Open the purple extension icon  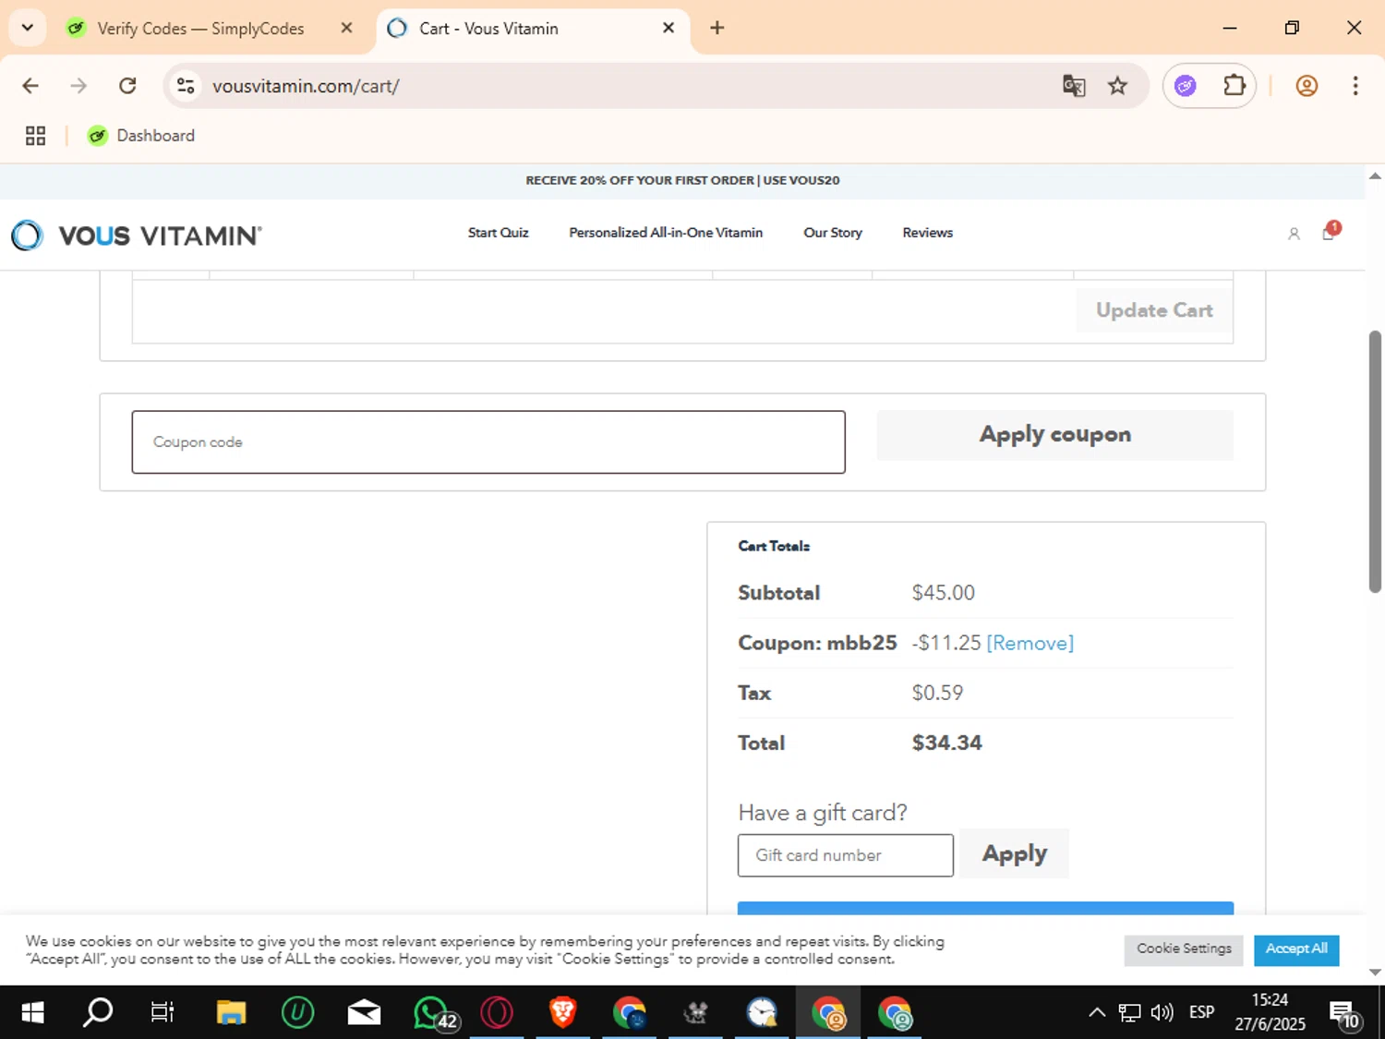(1186, 86)
